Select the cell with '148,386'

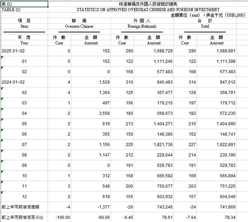154,134
